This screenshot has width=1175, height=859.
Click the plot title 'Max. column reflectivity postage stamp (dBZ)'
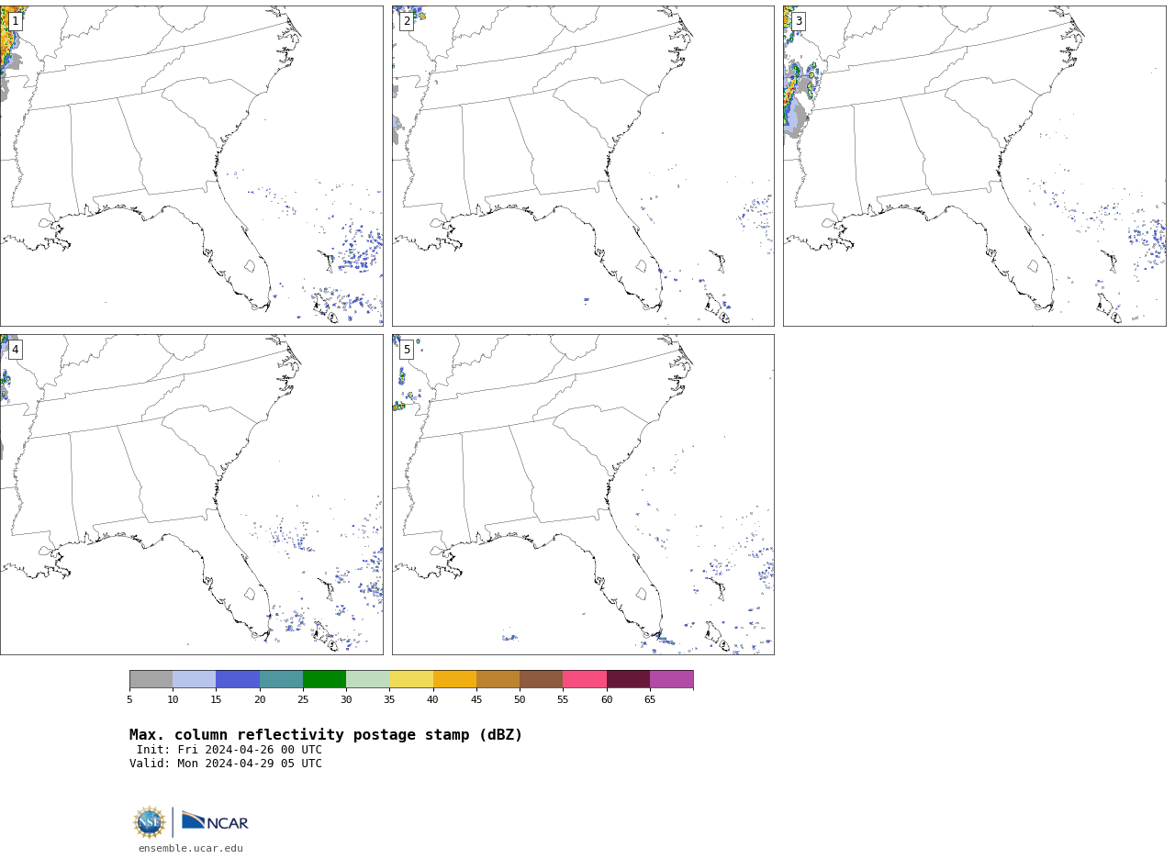coord(326,735)
